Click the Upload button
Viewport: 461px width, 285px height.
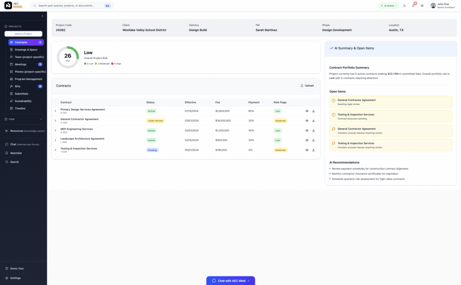307,85
